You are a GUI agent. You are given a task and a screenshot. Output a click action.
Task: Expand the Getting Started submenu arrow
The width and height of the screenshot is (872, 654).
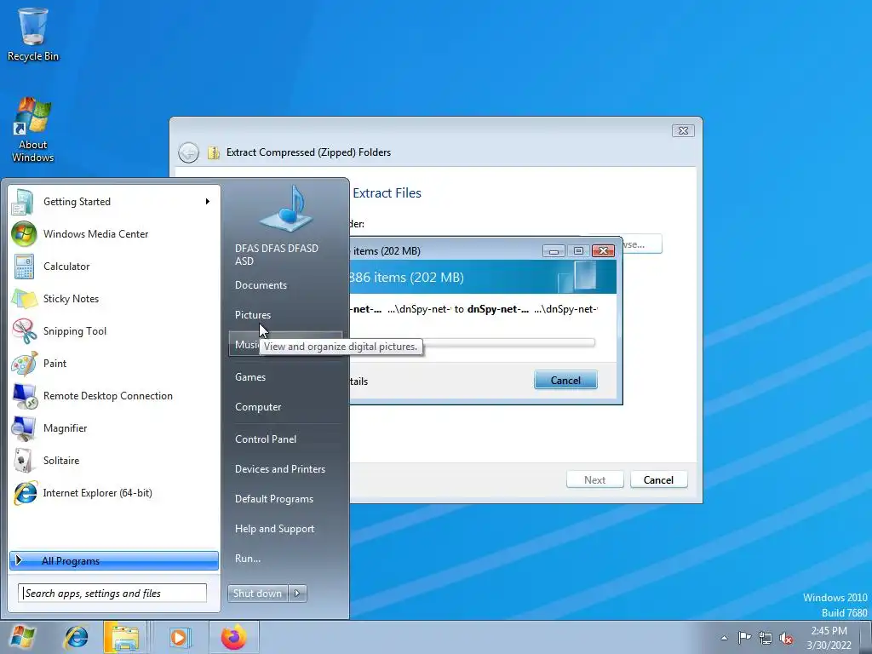208,201
